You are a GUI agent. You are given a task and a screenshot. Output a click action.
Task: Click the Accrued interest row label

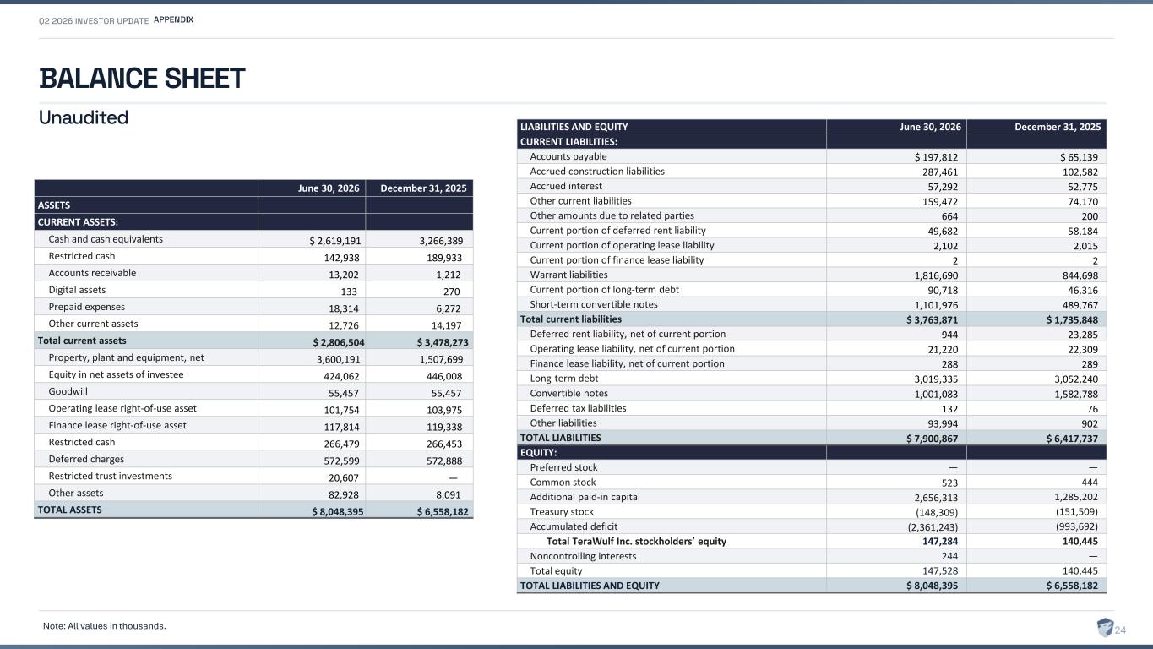[566, 186]
